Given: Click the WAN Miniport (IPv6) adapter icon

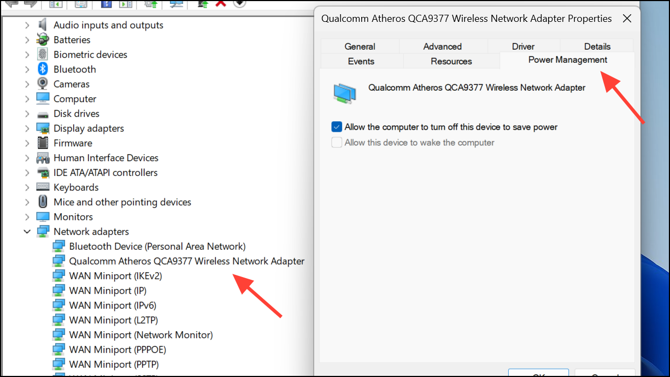Looking at the screenshot, I should point(58,305).
